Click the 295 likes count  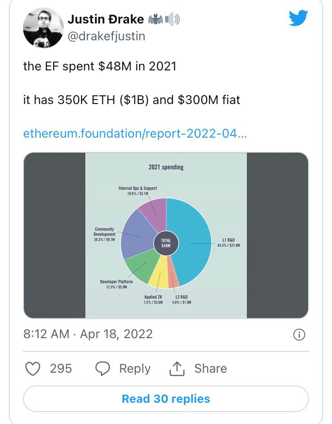61,368
